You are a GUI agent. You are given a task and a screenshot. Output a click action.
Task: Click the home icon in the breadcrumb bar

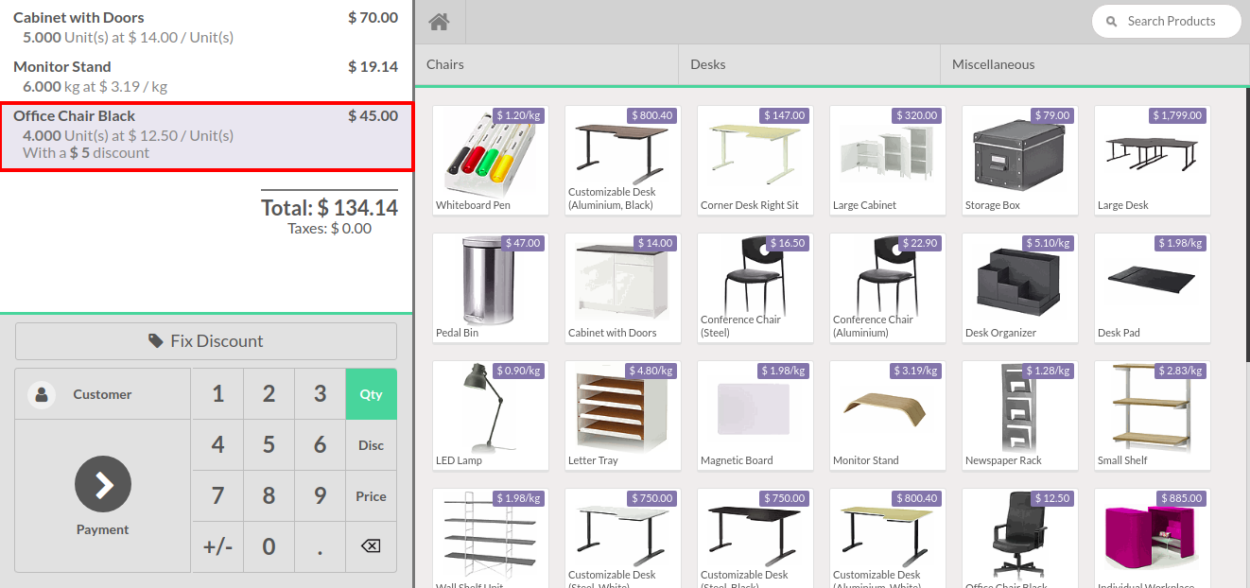tap(438, 22)
